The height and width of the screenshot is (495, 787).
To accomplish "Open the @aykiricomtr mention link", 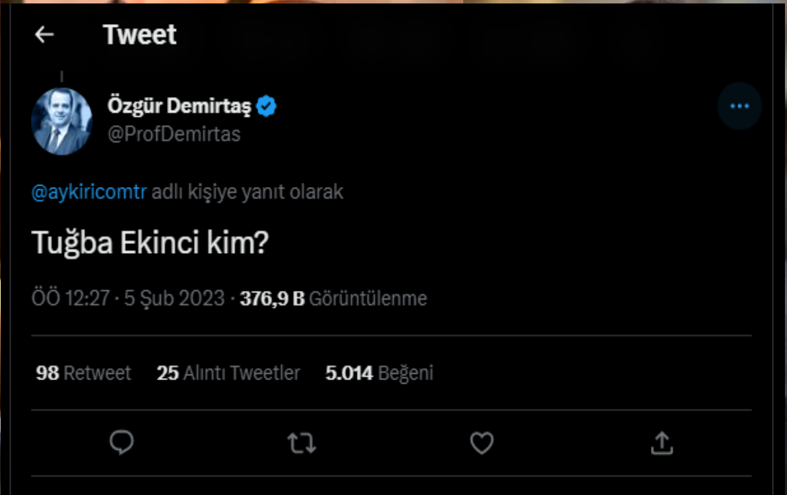I will (89, 192).
